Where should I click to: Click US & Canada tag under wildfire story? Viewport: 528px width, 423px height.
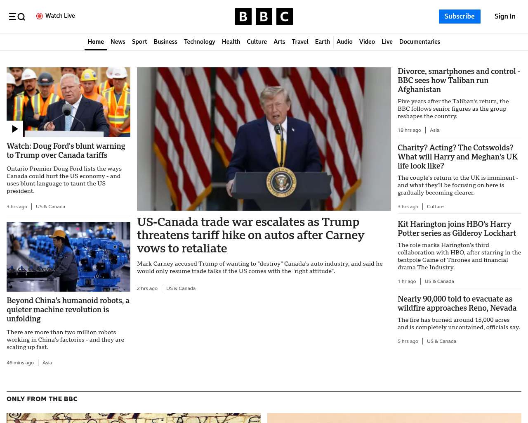[x=441, y=341]
